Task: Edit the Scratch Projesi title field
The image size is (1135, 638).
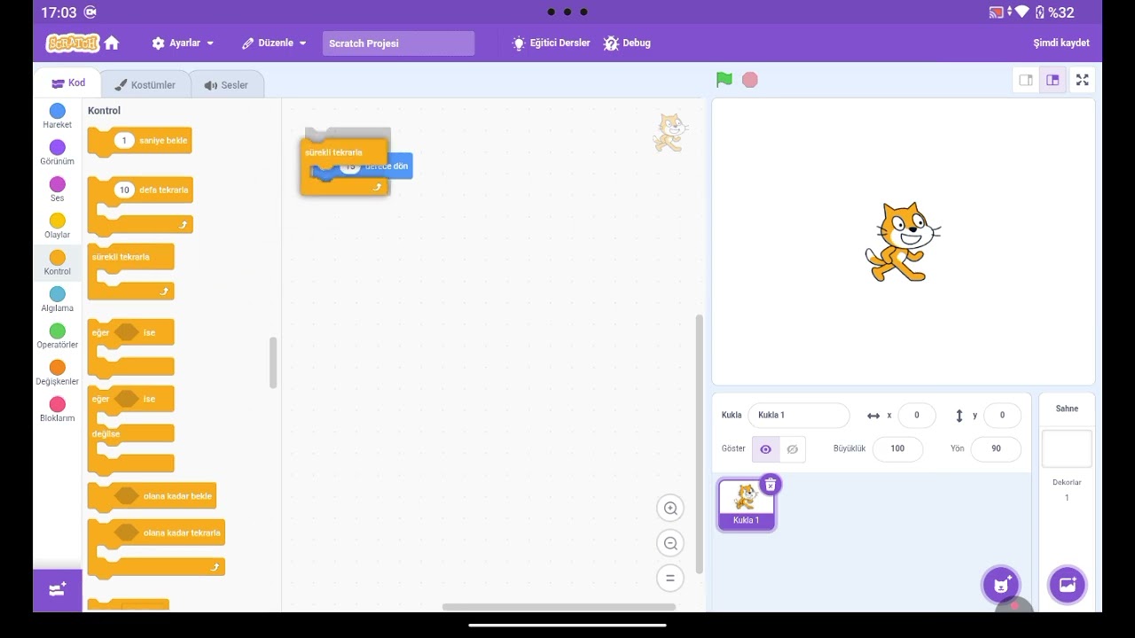Action: click(x=398, y=43)
